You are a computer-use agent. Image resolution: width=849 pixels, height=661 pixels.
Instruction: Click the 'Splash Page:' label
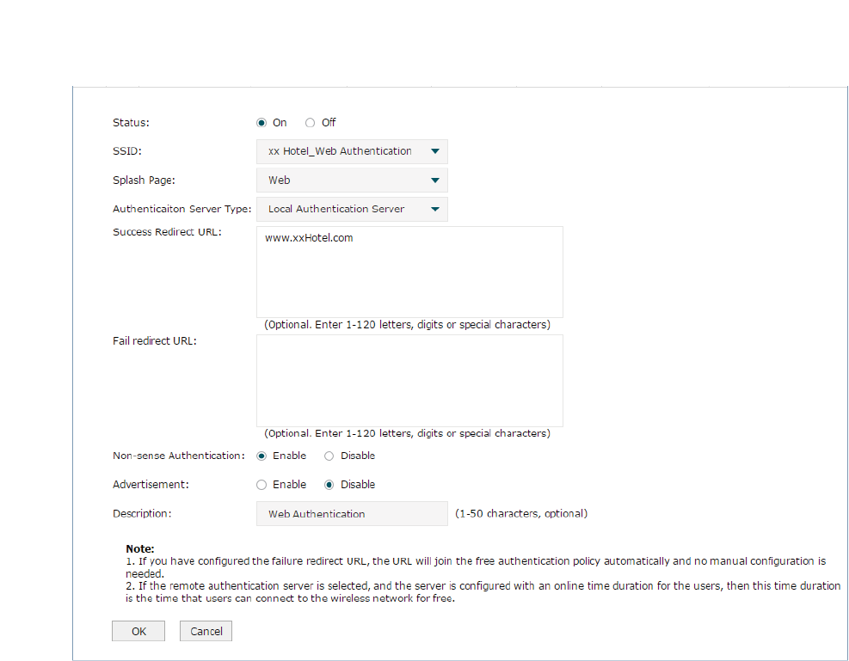pyautogui.click(x=144, y=181)
